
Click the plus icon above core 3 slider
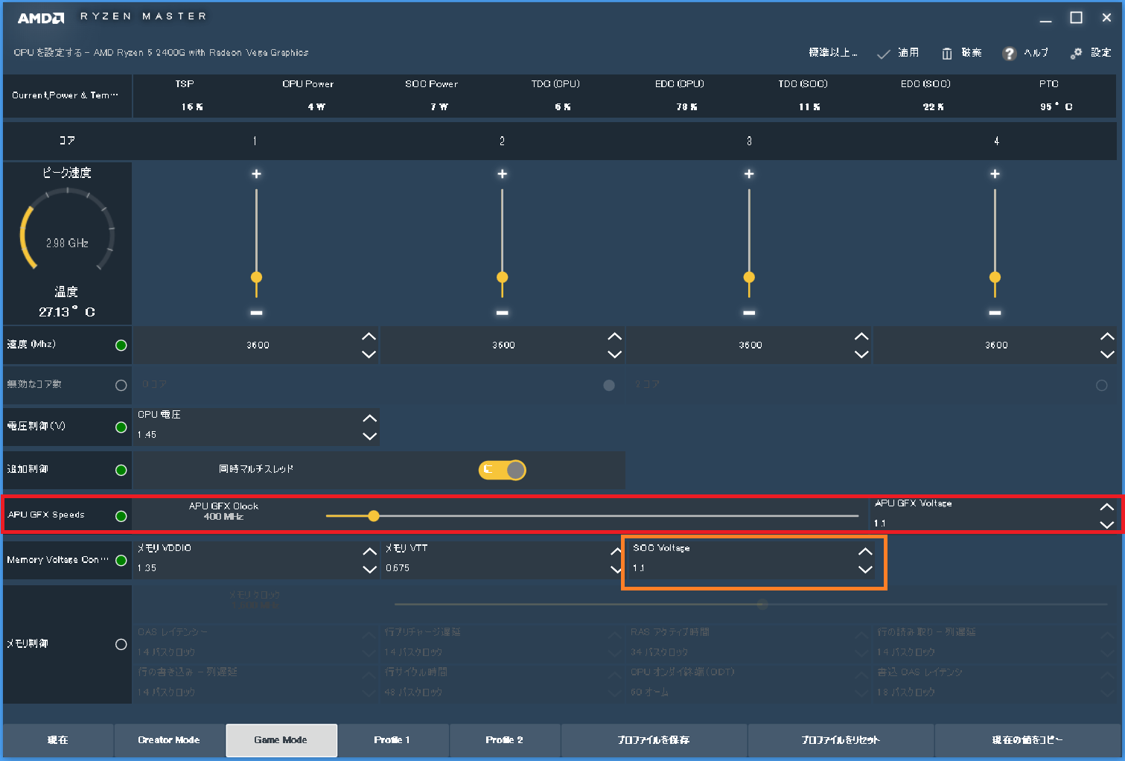pyautogui.click(x=749, y=173)
